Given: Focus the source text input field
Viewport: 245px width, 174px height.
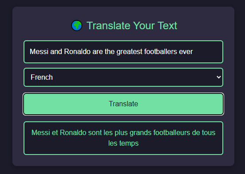Looking at the screenshot, I should click(123, 52).
